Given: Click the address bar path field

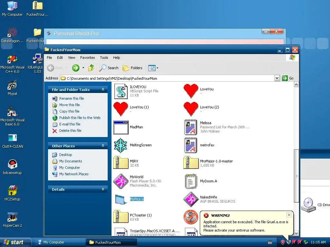Looking at the screenshot, I should point(167,78).
